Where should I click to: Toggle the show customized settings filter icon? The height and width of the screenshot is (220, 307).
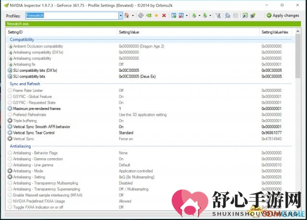click(218, 15)
